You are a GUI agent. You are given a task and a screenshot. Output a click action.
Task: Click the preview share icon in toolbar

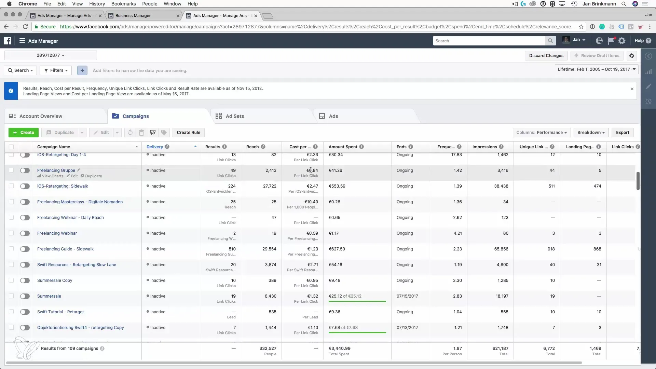click(x=153, y=133)
